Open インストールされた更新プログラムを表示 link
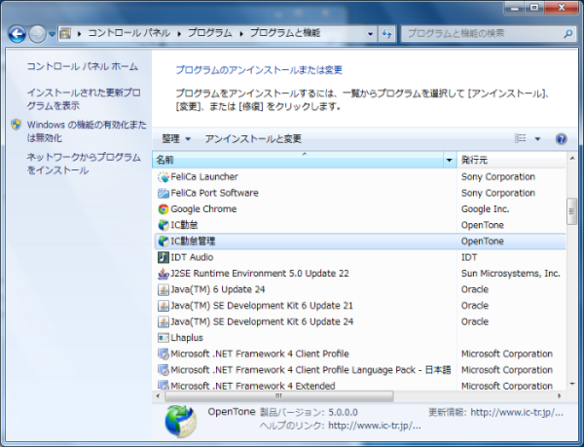Viewport: 584px width, 447px height. (x=84, y=99)
